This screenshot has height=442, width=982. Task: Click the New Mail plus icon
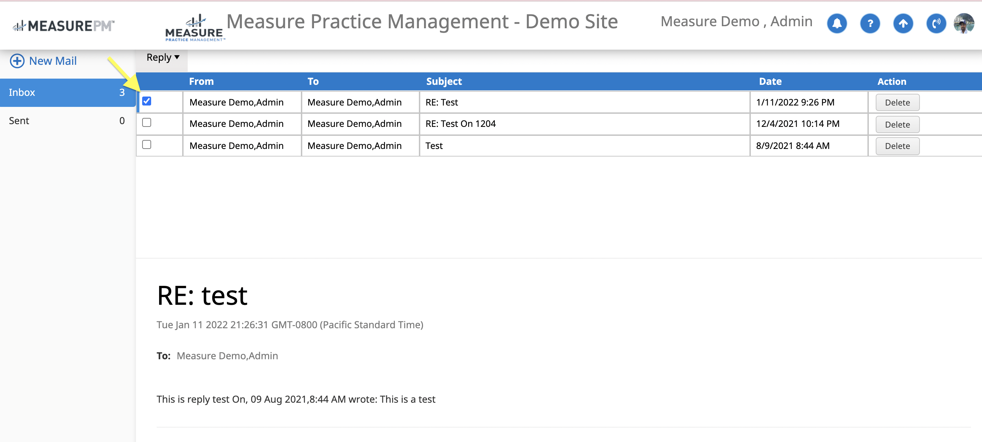17,61
